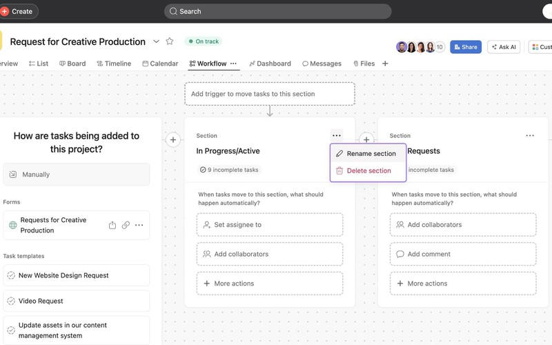552x345 pixels.
Task: Click the Requests section title
Action: point(424,151)
